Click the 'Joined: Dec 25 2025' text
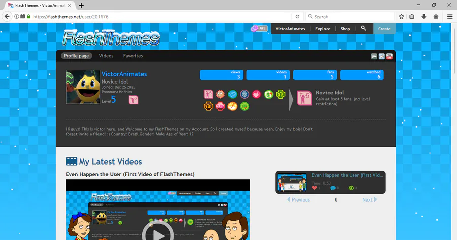 [118, 87]
